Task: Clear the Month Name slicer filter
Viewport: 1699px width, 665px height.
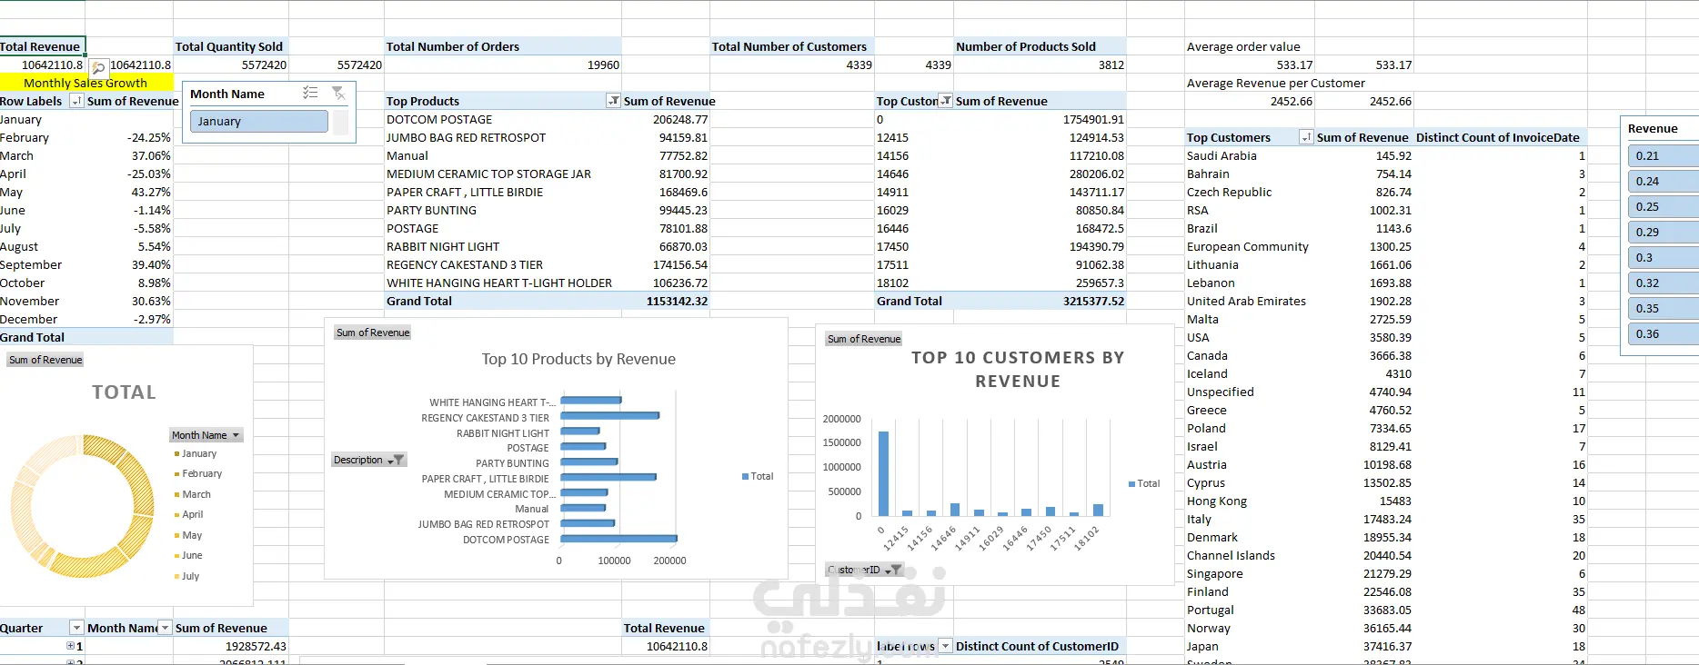Action: pyautogui.click(x=338, y=94)
